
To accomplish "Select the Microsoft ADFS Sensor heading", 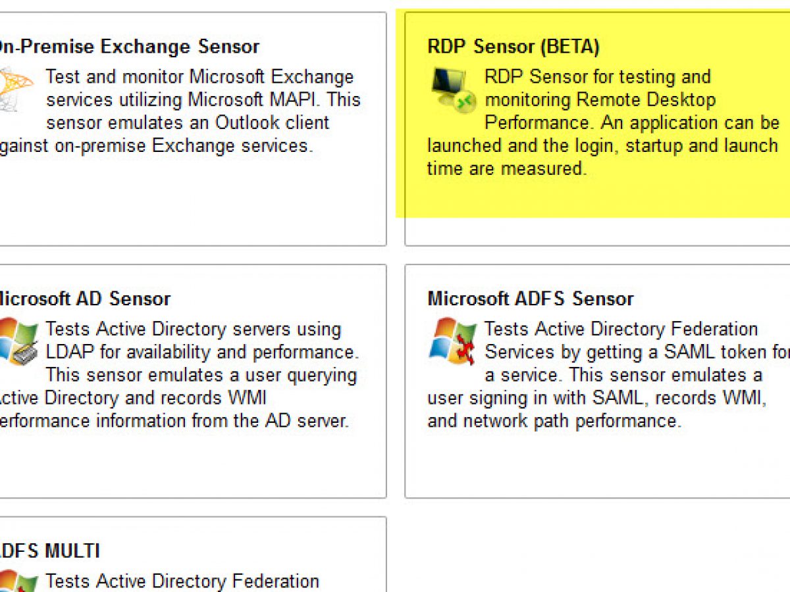I will tap(531, 299).
